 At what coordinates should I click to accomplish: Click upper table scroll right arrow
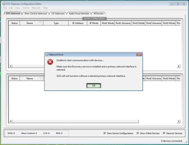point(179,66)
